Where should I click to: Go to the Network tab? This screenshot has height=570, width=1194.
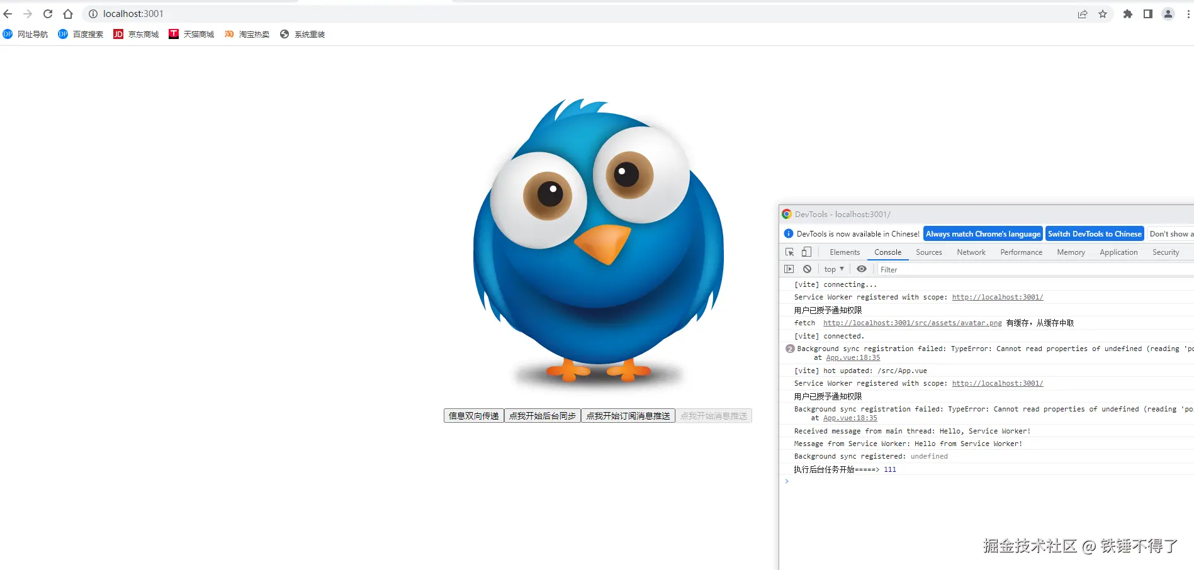pos(971,252)
